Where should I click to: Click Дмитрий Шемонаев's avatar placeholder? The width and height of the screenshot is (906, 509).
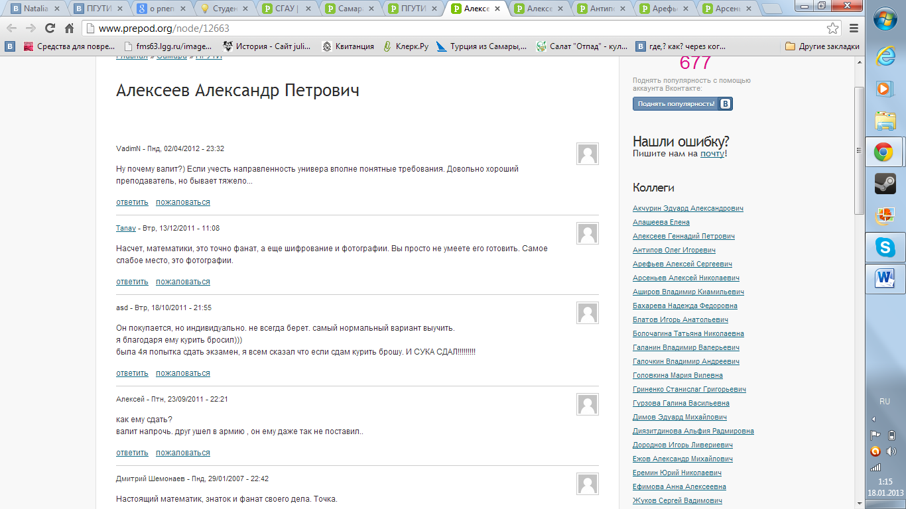[588, 484]
